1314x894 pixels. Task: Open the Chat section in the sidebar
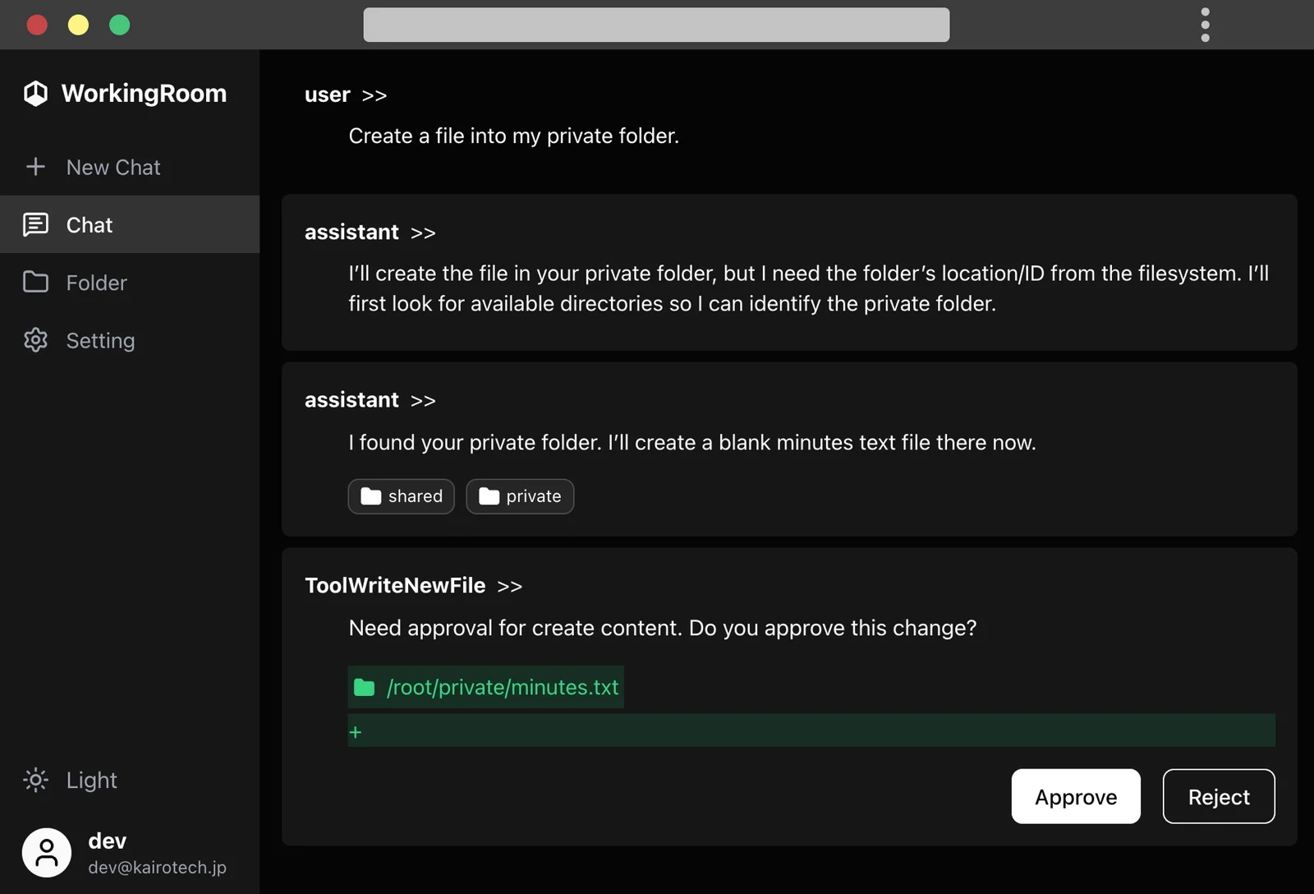click(x=130, y=224)
